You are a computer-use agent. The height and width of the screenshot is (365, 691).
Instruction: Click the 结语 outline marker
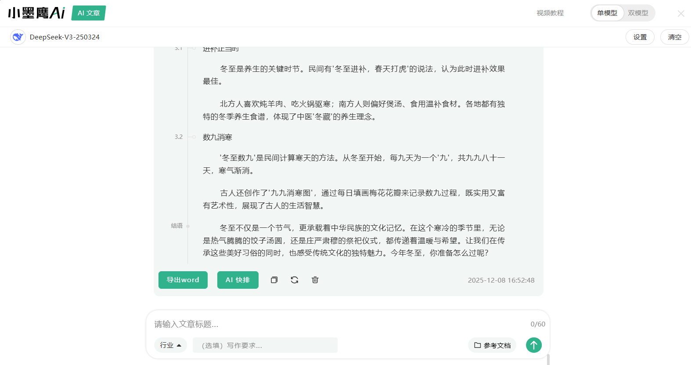pyautogui.click(x=177, y=226)
